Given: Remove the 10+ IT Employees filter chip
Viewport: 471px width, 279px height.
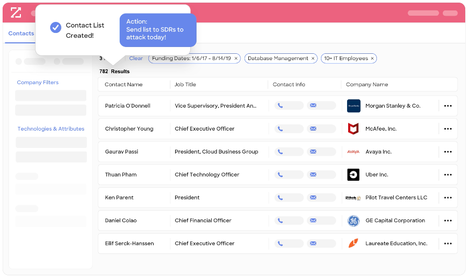Looking at the screenshot, I should coord(372,59).
